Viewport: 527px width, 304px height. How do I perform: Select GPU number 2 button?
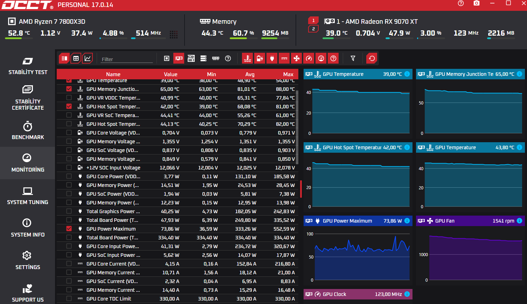[313, 29]
